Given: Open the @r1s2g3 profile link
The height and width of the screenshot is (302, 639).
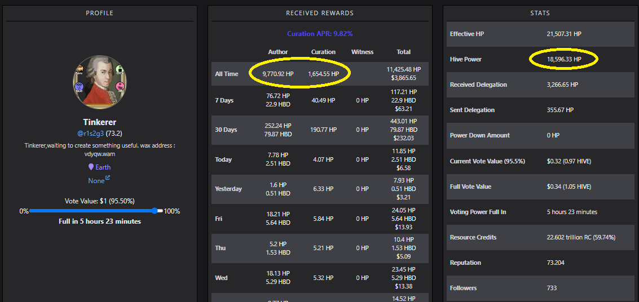Looking at the screenshot, I should (90, 132).
